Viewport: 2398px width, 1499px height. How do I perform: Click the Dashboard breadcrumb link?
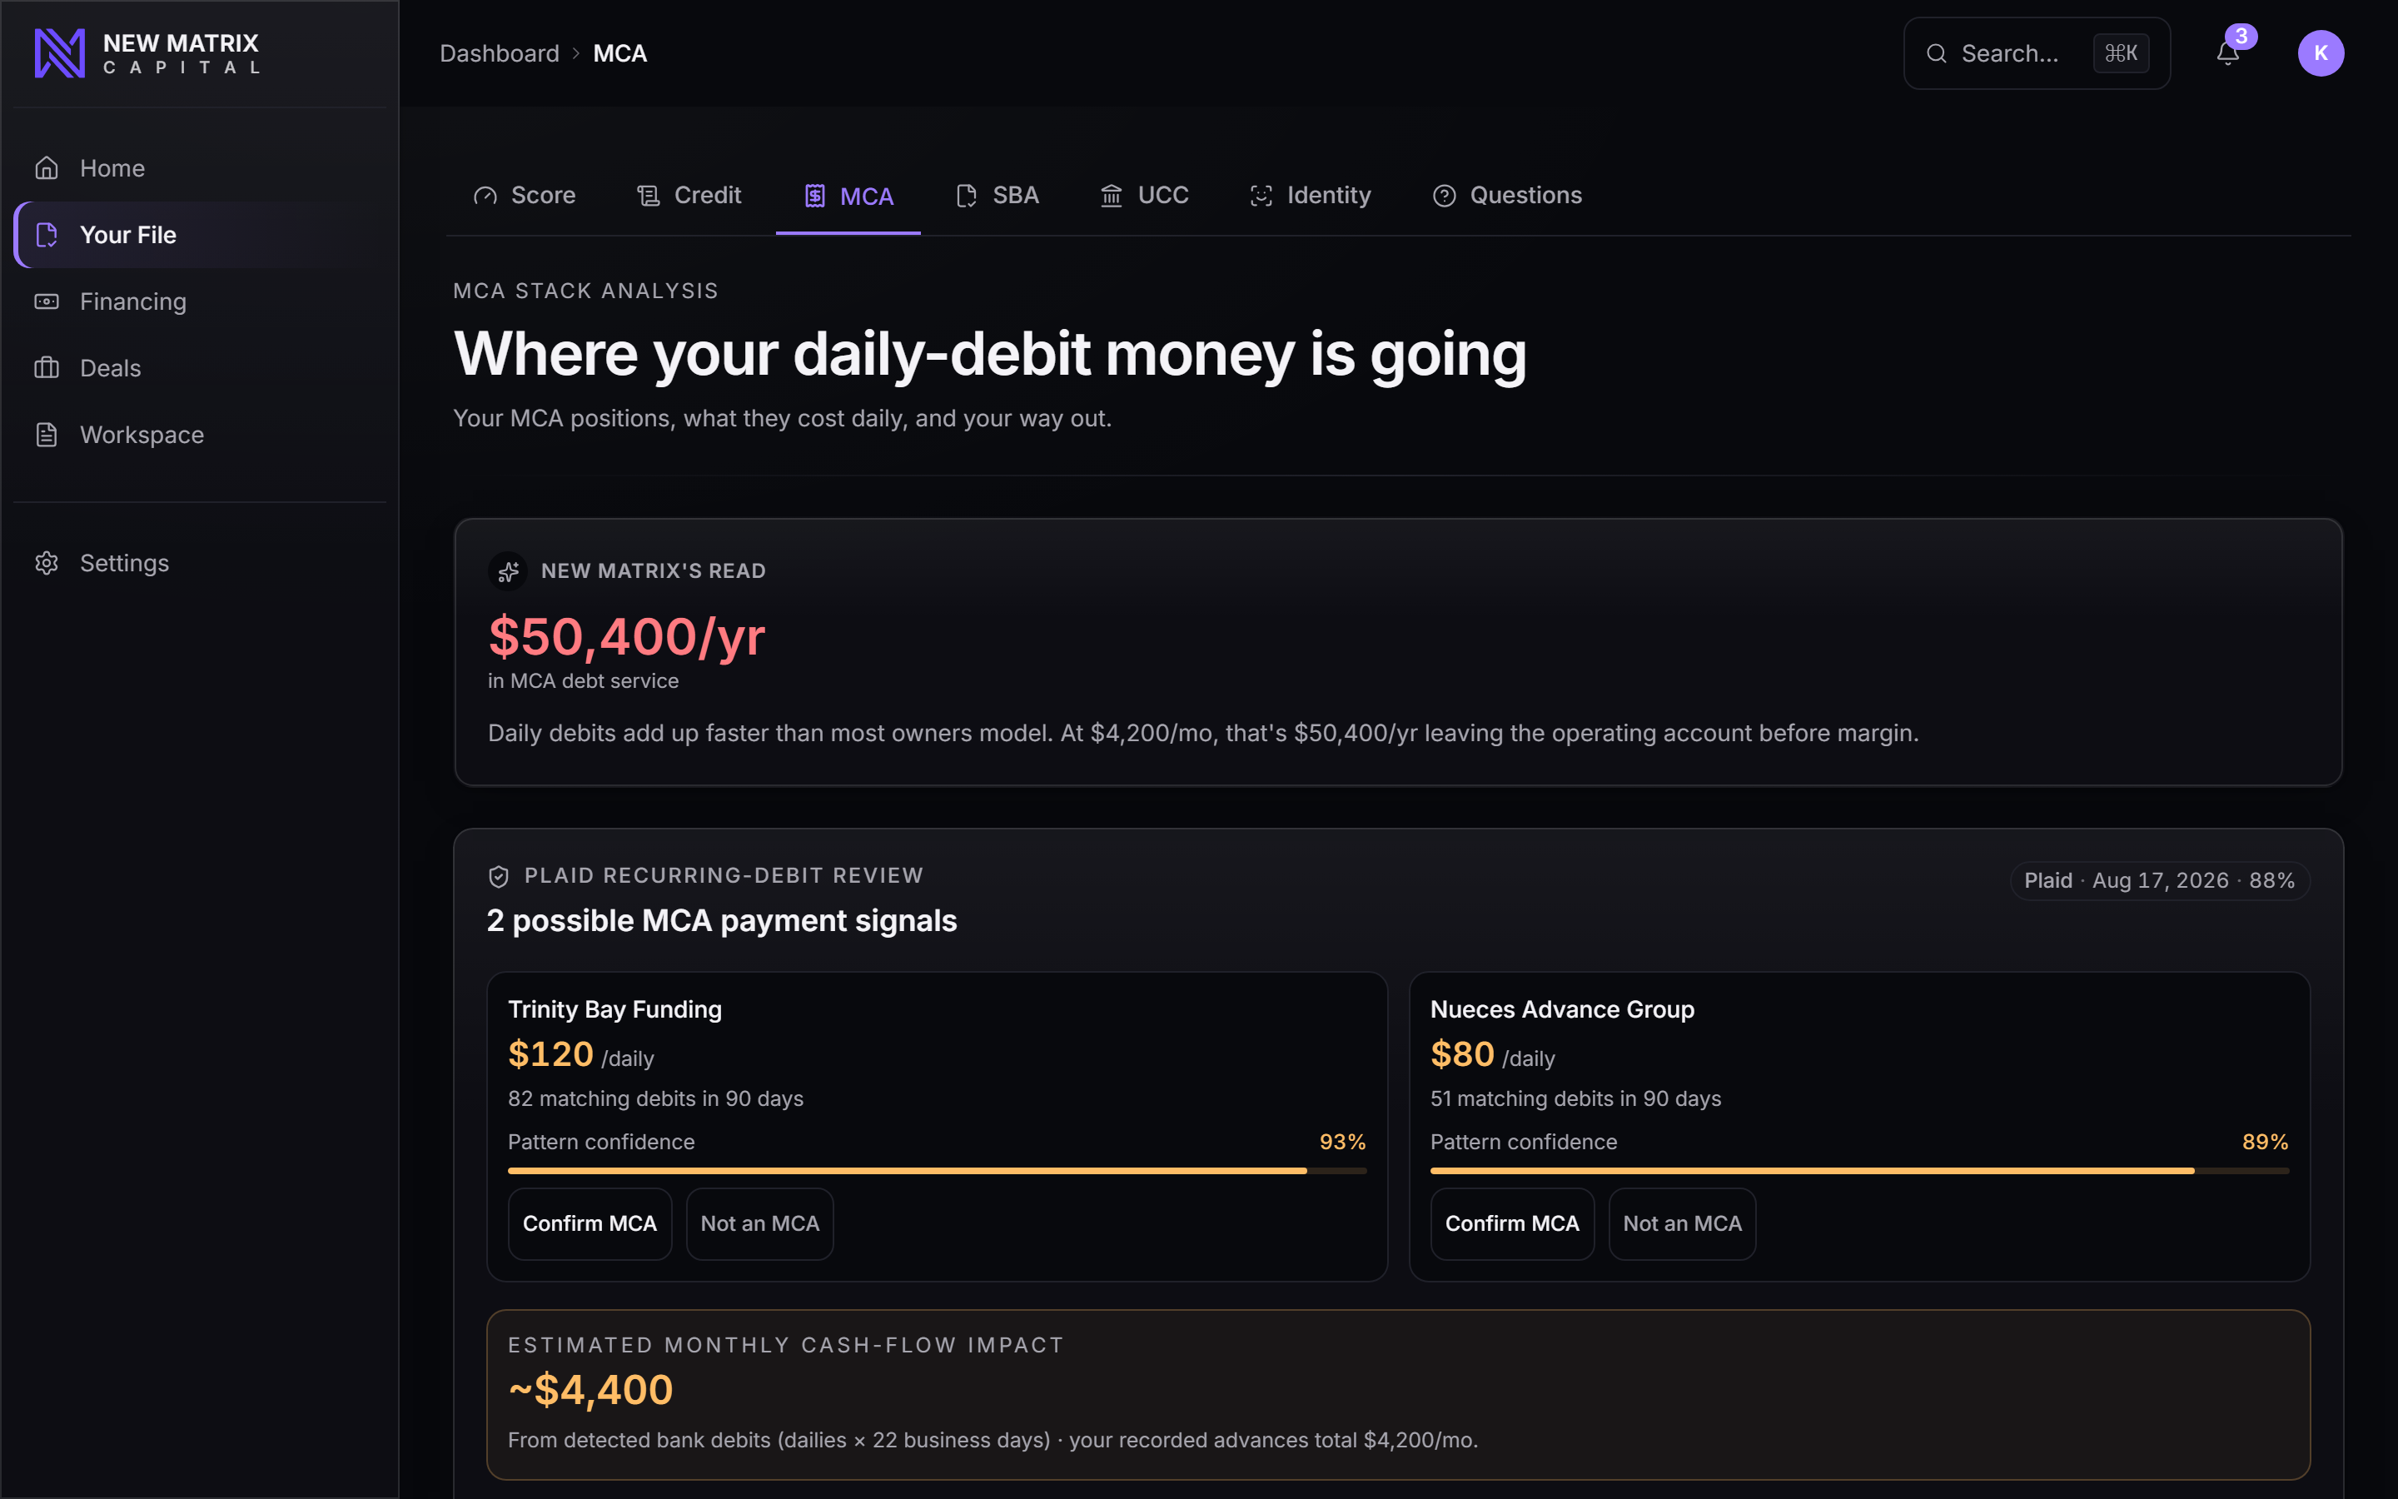coord(500,53)
